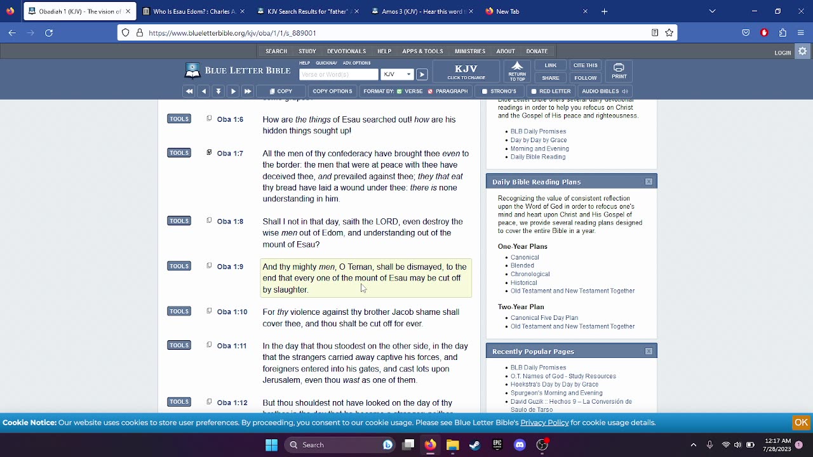813x457 pixels.
Task: Go to the next chapter arrow
Action: 233,91
